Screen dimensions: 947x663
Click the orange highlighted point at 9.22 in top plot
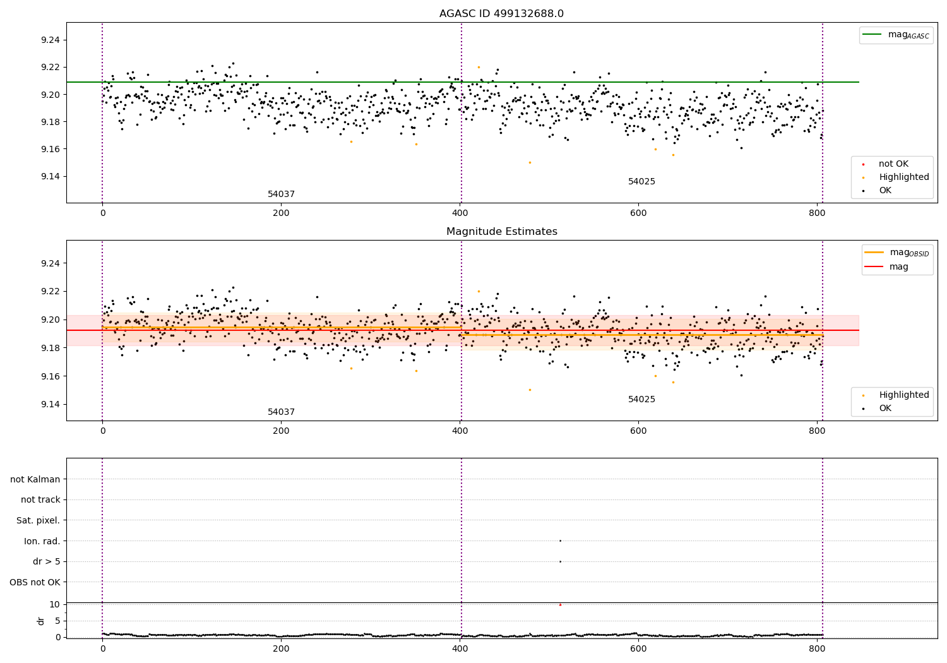tap(479, 67)
